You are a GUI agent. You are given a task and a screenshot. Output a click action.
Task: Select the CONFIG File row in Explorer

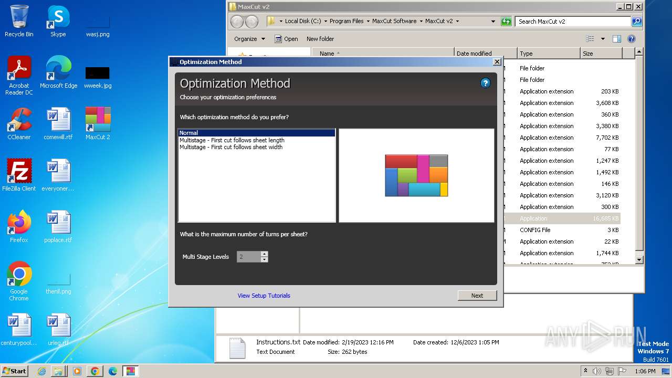click(562, 230)
